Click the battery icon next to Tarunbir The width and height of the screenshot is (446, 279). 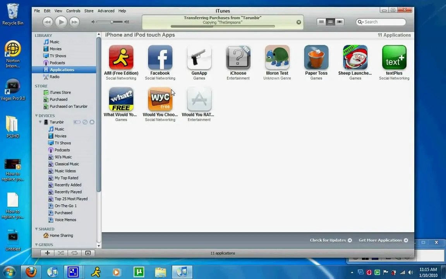(77, 122)
